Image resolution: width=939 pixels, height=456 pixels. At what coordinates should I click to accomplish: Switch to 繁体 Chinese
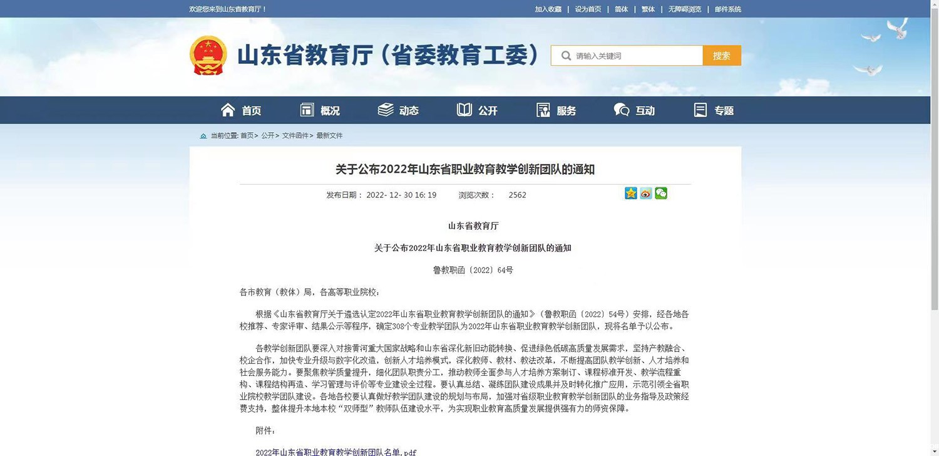point(648,9)
